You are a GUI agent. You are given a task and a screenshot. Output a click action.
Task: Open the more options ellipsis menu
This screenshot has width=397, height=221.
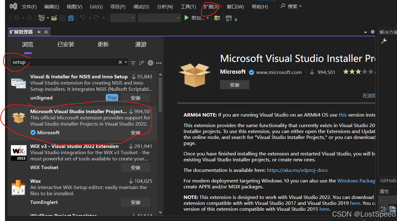[159, 63]
